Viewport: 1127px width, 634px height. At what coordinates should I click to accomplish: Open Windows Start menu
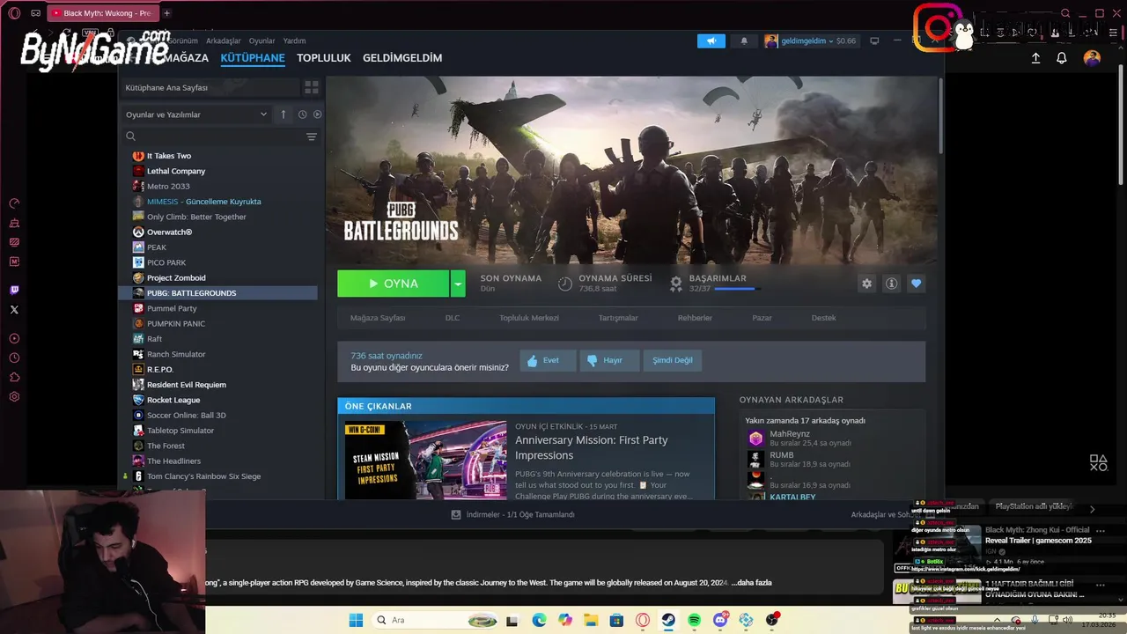coord(356,620)
